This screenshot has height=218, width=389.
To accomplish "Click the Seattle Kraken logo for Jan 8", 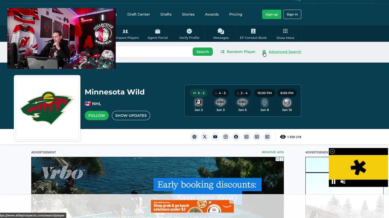I will coord(265,102).
